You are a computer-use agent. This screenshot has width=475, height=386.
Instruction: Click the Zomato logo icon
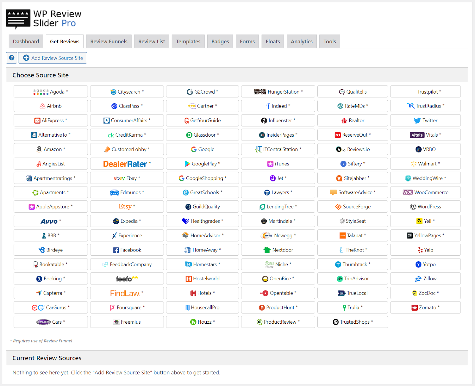pyautogui.click(x=414, y=308)
